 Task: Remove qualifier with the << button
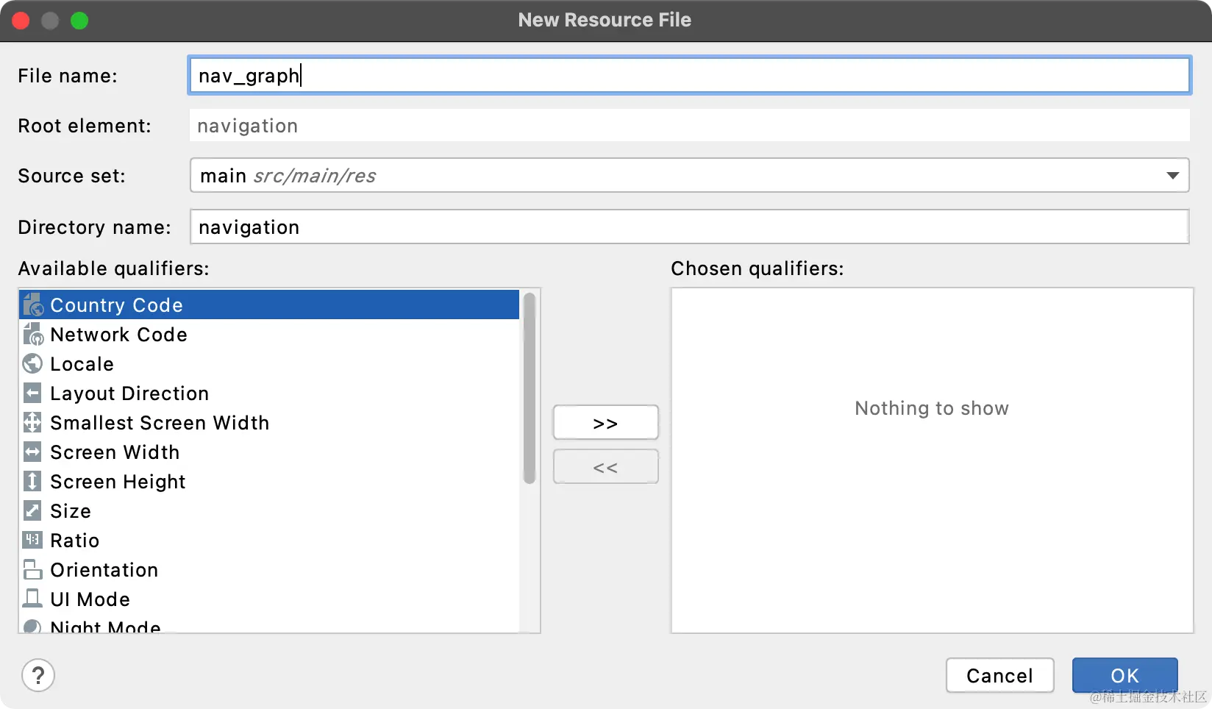click(605, 467)
